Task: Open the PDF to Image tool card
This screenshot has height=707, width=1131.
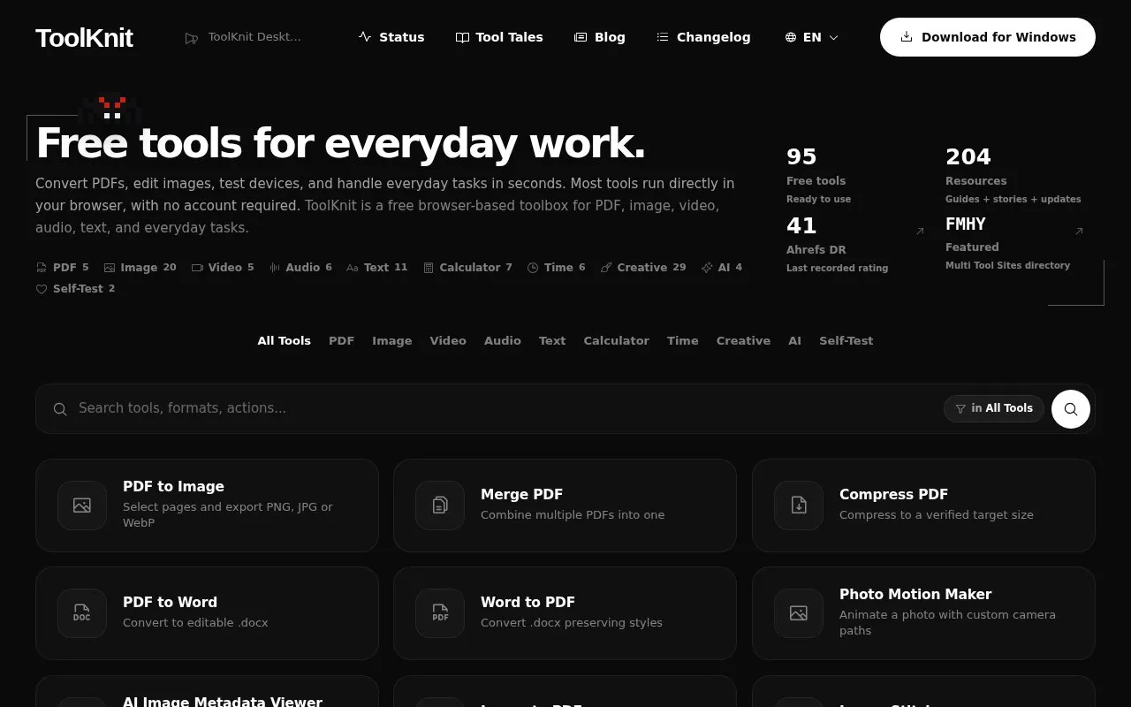Action: pyautogui.click(x=207, y=506)
